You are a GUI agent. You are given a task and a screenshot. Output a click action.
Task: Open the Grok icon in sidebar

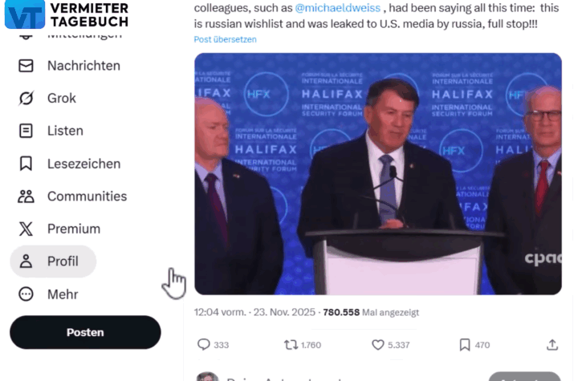click(26, 98)
